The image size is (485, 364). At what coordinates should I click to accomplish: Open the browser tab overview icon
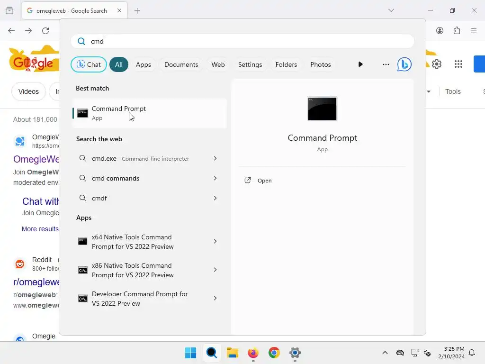[x=9, y=10]
